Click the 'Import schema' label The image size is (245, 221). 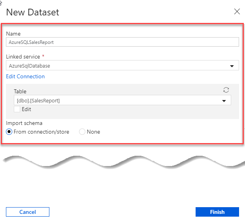pos(24,123)
